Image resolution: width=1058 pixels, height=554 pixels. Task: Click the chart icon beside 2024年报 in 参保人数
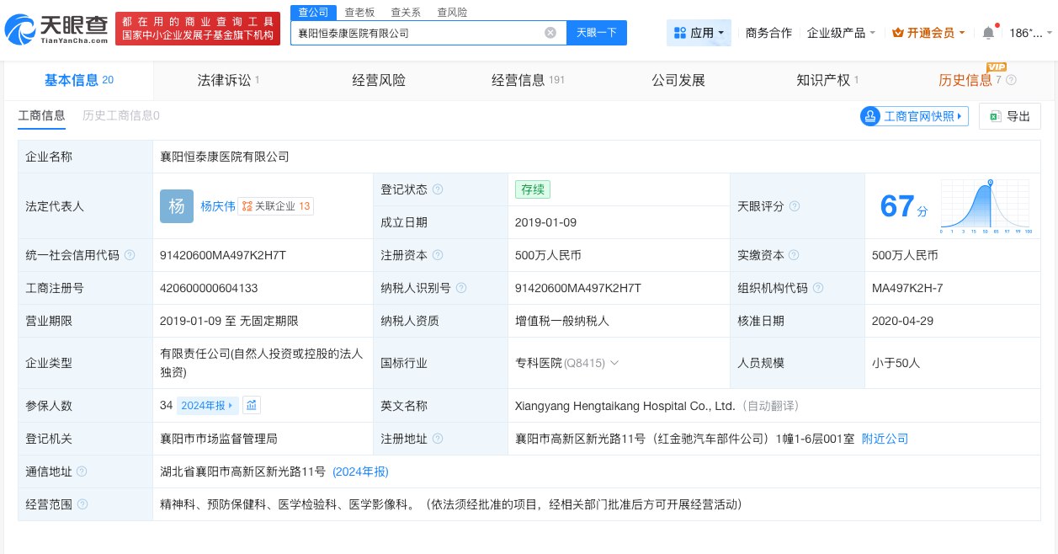pyautogui.click(x=251, y=405)
